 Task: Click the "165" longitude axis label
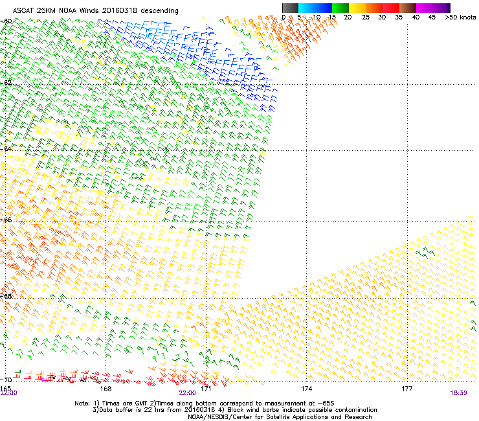tap(5, 388)
